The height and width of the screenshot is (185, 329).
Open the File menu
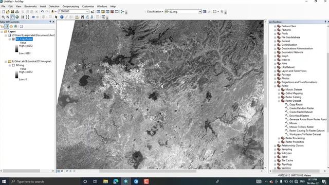(4, 6)
